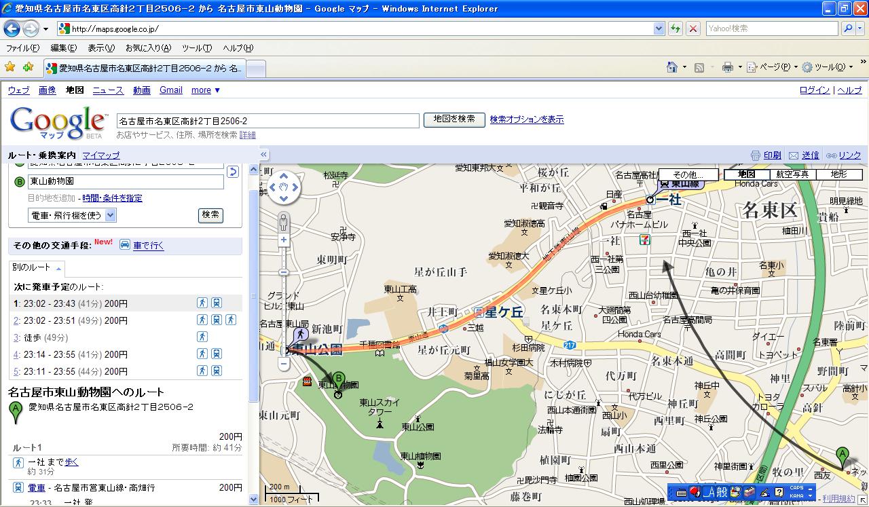Click the 検索オプションを表示 link

point(527,119)
